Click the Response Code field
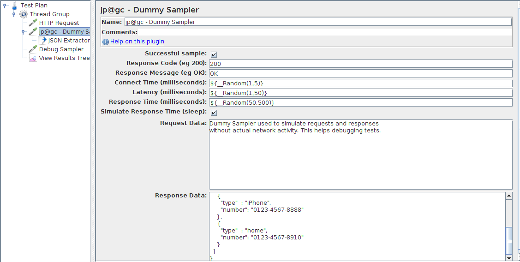520x262 pixels. point(360,64)
